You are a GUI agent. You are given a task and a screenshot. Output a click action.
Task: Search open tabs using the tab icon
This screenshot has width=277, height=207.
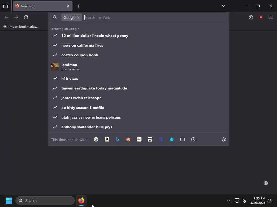coord(183,139)
